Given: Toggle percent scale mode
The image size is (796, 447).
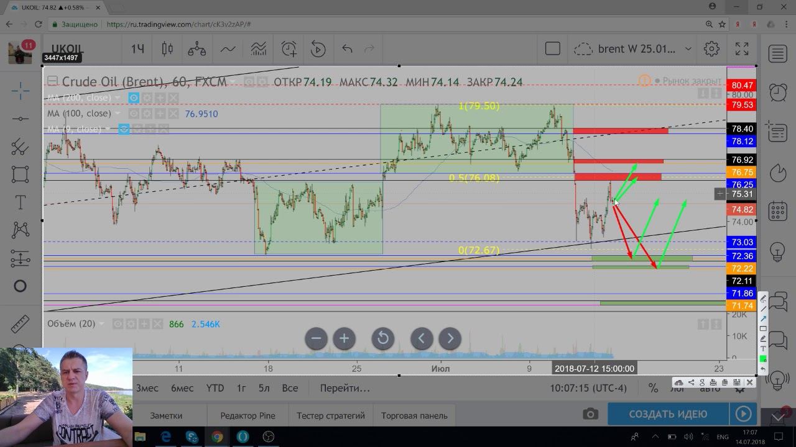Looking at the screenshot, I should (653, 388).
